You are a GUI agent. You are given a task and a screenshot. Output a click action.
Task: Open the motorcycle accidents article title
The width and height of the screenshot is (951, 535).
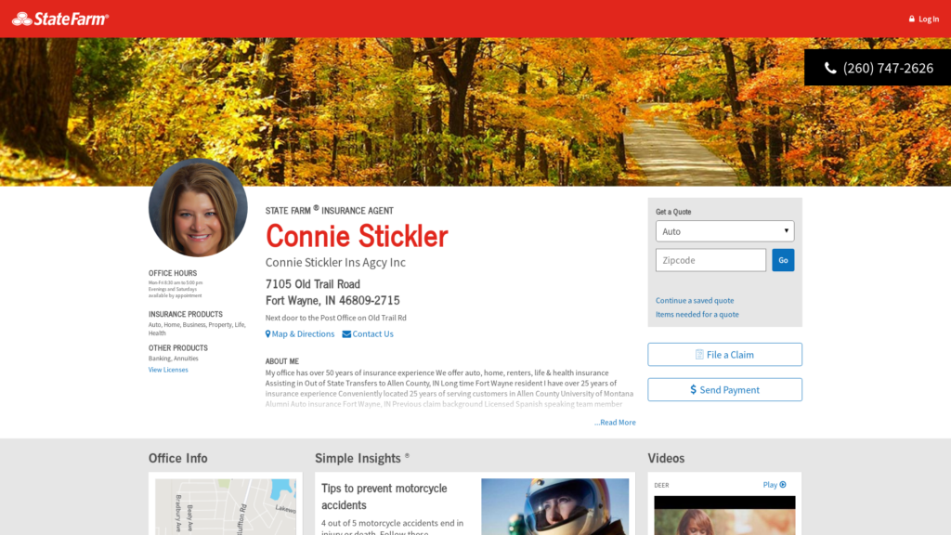point(384,496)
